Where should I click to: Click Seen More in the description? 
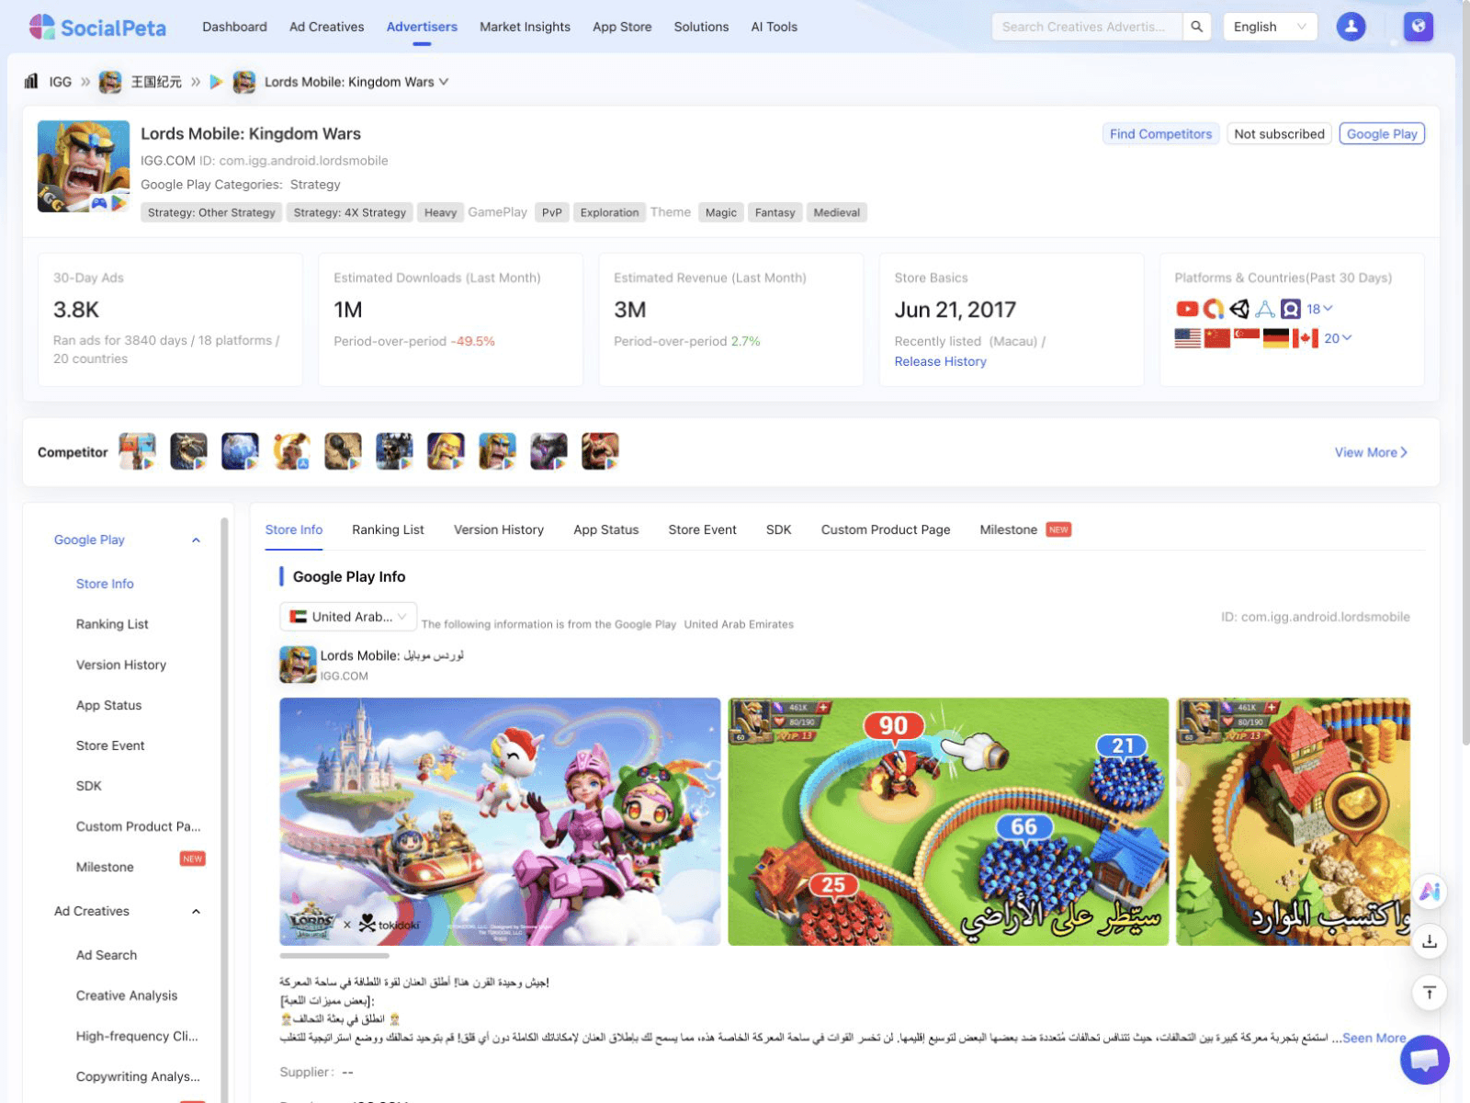1374,1038
